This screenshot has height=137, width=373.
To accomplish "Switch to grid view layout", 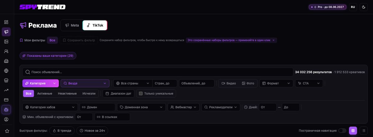I will tap(353, 131).
